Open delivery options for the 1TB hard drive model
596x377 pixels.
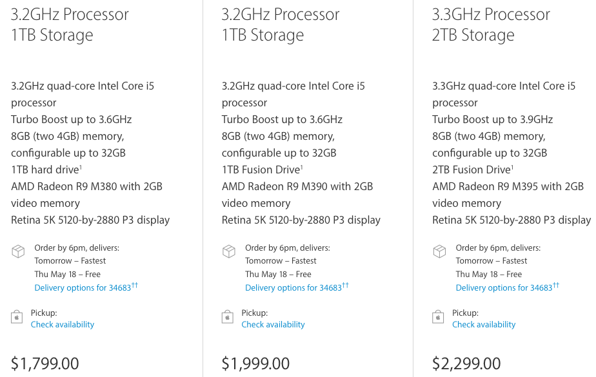(83, 288)
